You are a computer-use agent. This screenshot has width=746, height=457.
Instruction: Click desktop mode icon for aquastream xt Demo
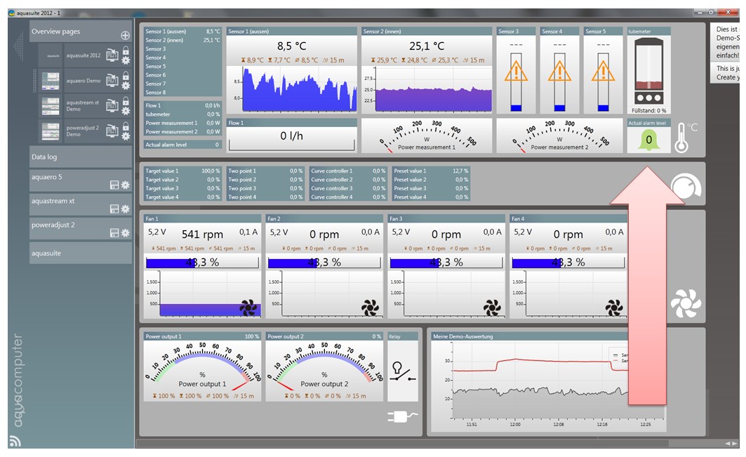pyautogui.click(x=112, y=105)
